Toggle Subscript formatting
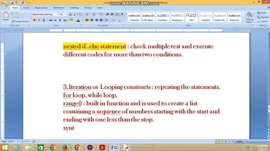 pos(55,20)
